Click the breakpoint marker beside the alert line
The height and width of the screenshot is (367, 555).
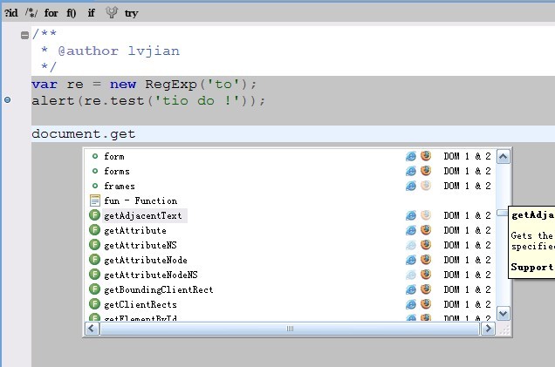pyautogui.click(x=7, y=100)
